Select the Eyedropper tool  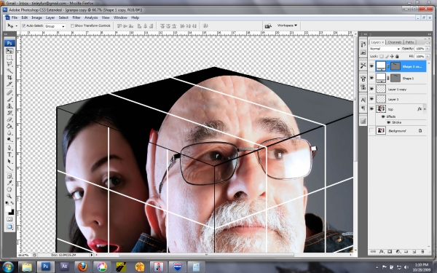(9, 183)
